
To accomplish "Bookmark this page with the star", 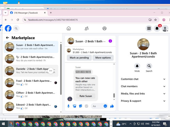I will tap(155, 20).
